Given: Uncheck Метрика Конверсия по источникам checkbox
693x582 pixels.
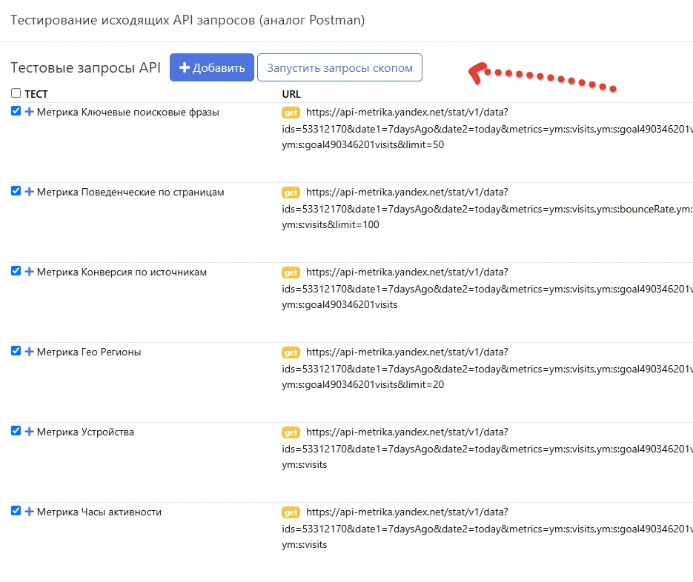Looking at the screenshot, I should (16, 271).
